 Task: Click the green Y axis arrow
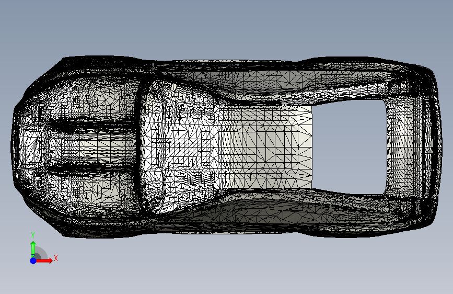pyautogui.click(x=33, y=250)
